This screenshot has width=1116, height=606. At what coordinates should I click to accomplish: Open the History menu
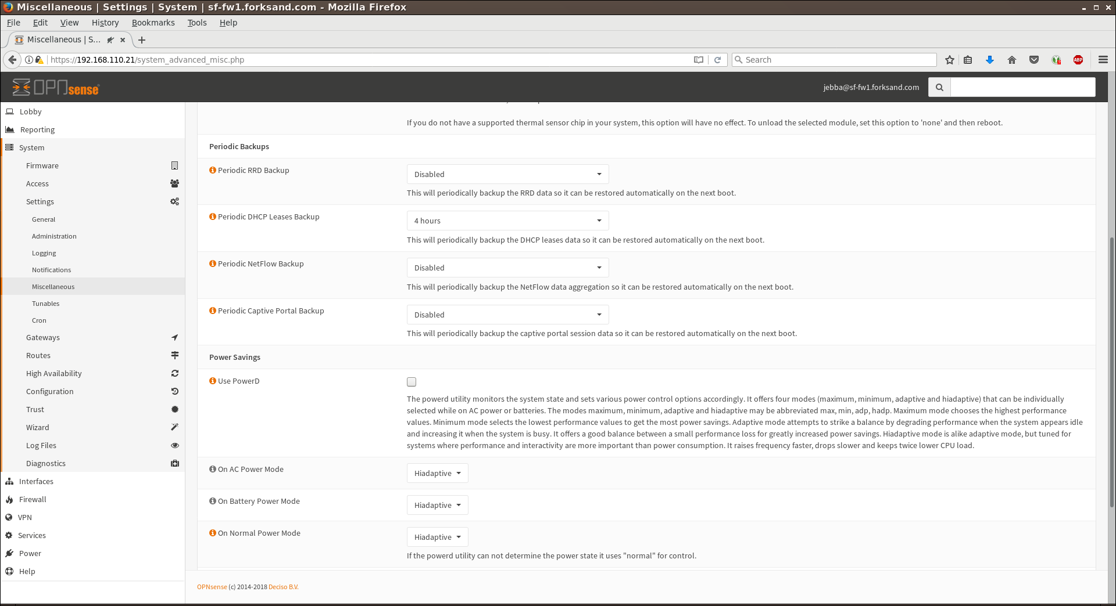(105, 23)
